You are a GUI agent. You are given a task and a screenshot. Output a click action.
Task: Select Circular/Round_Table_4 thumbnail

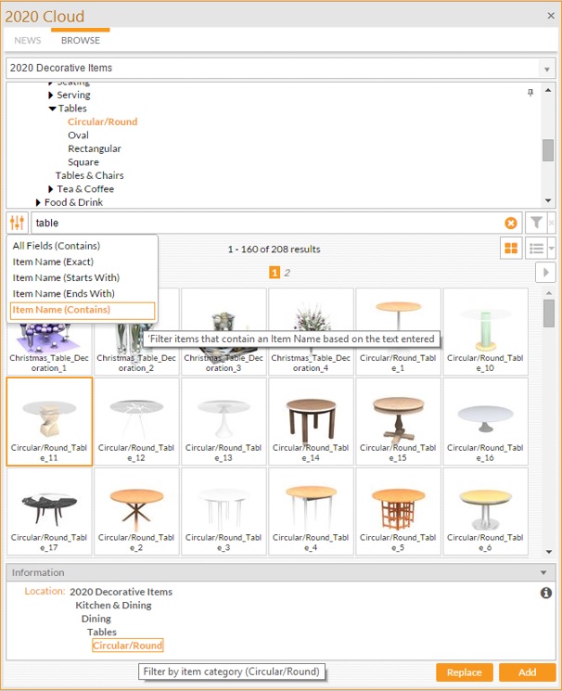tap(311, 511)
